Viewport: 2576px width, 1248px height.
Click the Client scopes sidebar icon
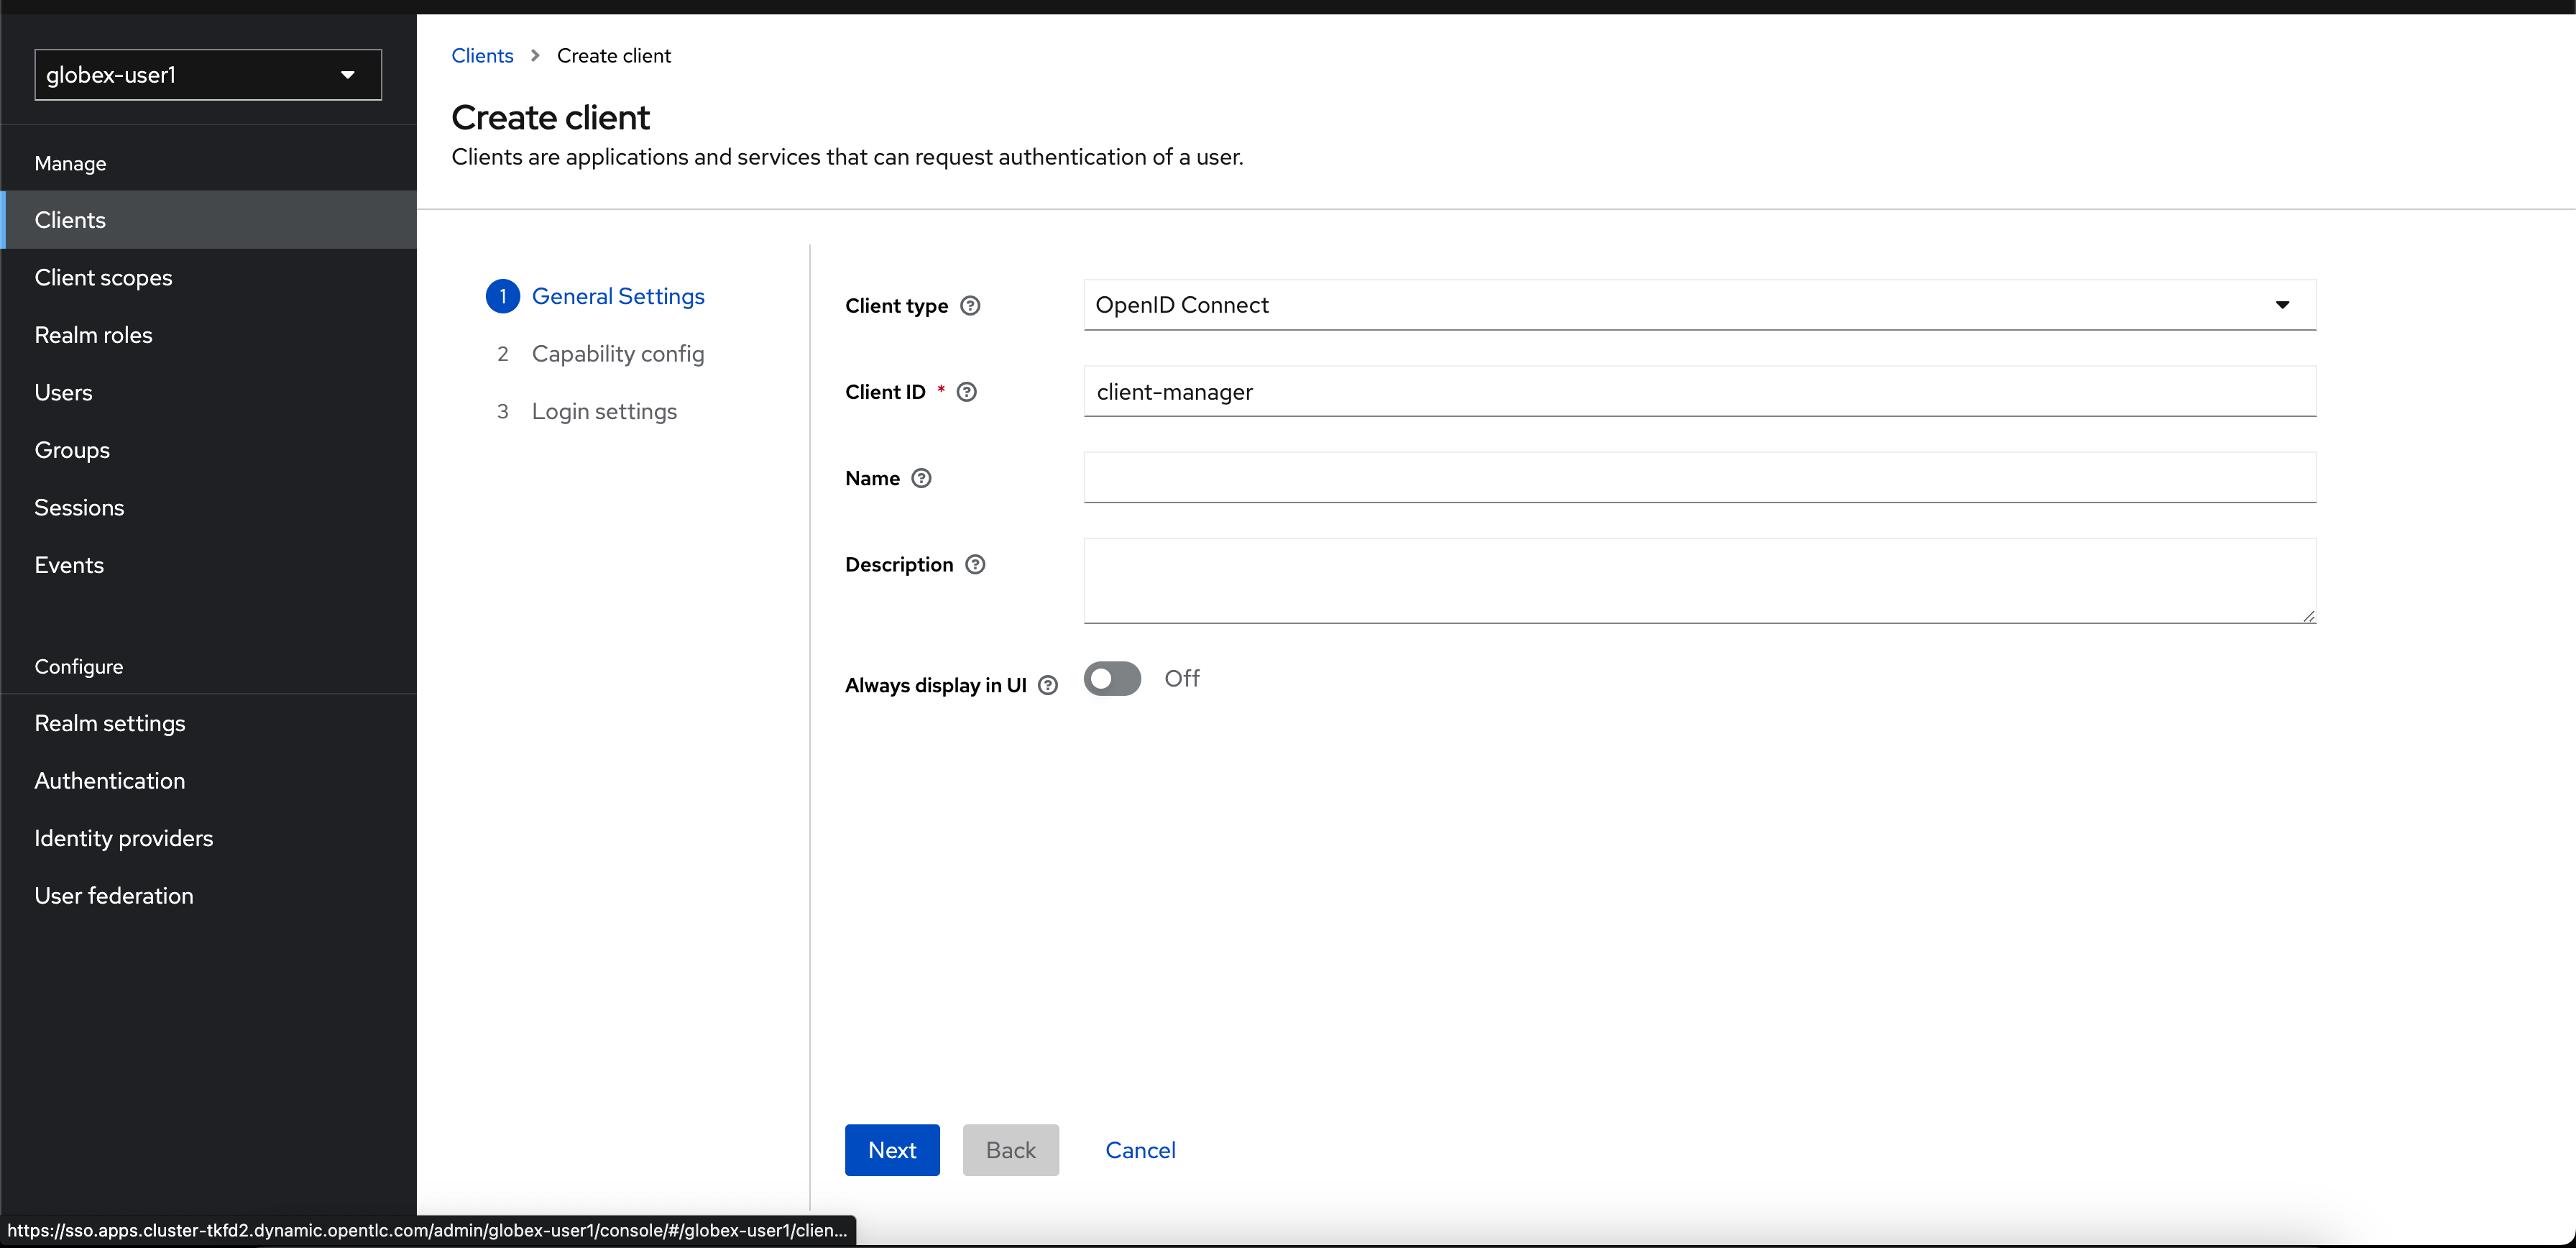103,276
